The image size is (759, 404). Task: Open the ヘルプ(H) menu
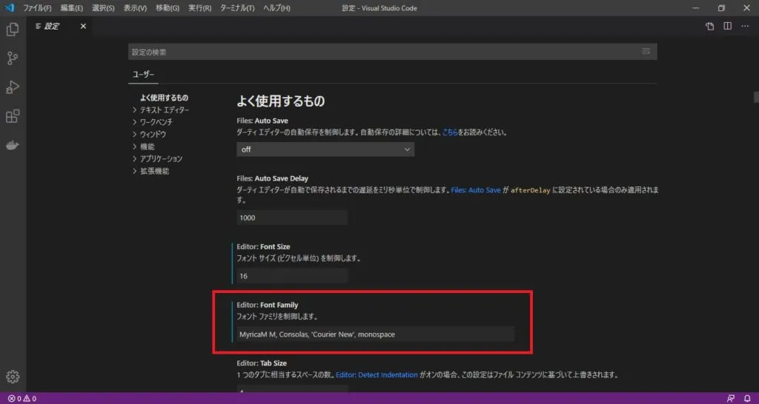pyautogui.click(x=277, y=8)
